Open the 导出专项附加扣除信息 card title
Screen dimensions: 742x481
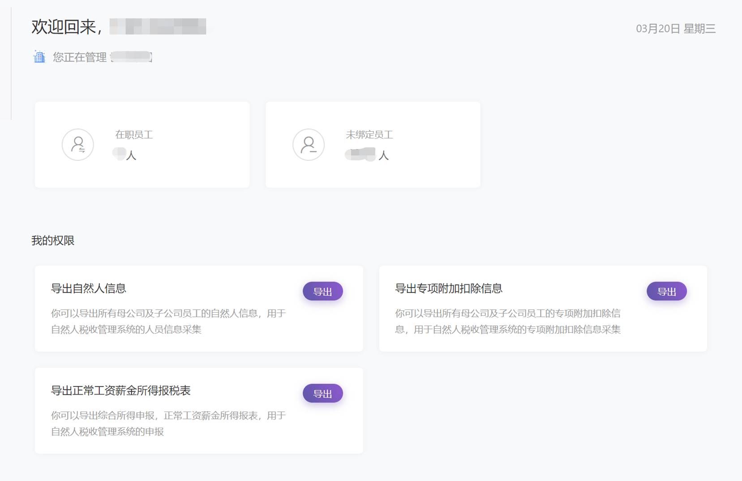(448, 288)
